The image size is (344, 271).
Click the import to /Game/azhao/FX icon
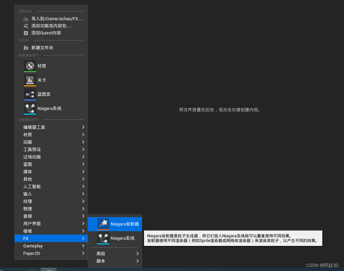[26, 19]
